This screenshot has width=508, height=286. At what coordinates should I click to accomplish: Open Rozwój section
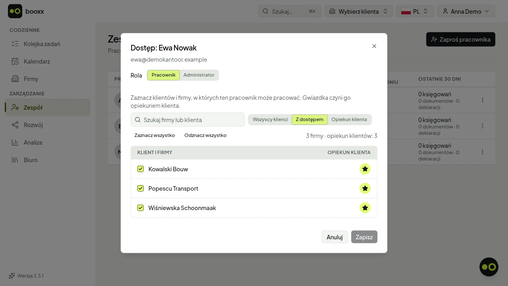pos(48,125)
